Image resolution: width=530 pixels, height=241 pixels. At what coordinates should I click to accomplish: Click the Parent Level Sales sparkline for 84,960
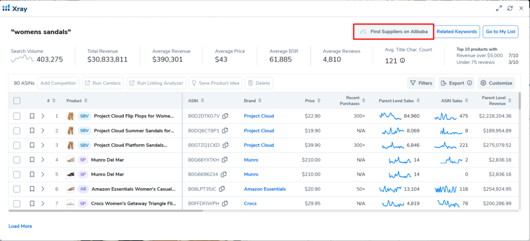[390, 116]
